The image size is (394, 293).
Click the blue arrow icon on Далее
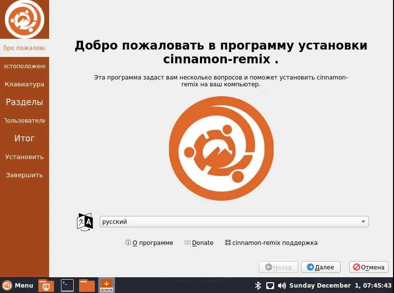310,267
